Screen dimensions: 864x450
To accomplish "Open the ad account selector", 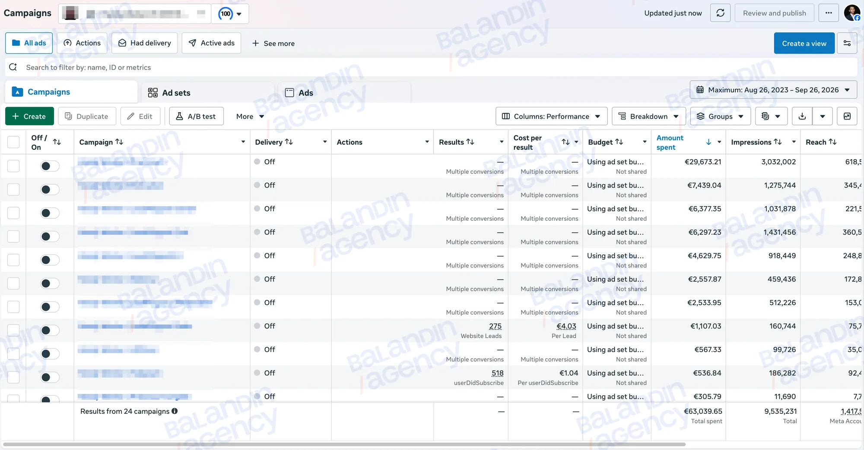I will click(x=134, y=13).
